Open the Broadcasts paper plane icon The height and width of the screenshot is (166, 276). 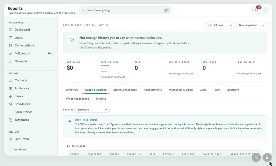[11, 104]
